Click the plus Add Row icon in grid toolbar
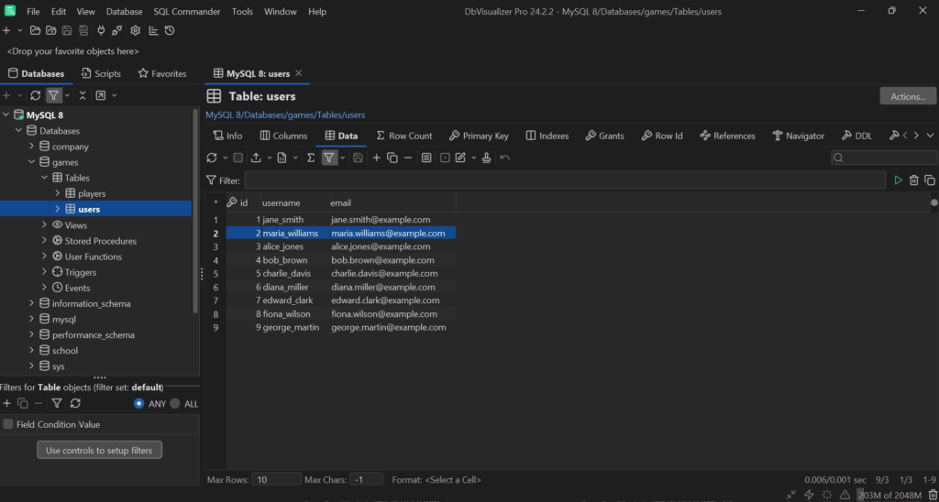This screenshot has height=502, width=939. (x=376, y=158)
